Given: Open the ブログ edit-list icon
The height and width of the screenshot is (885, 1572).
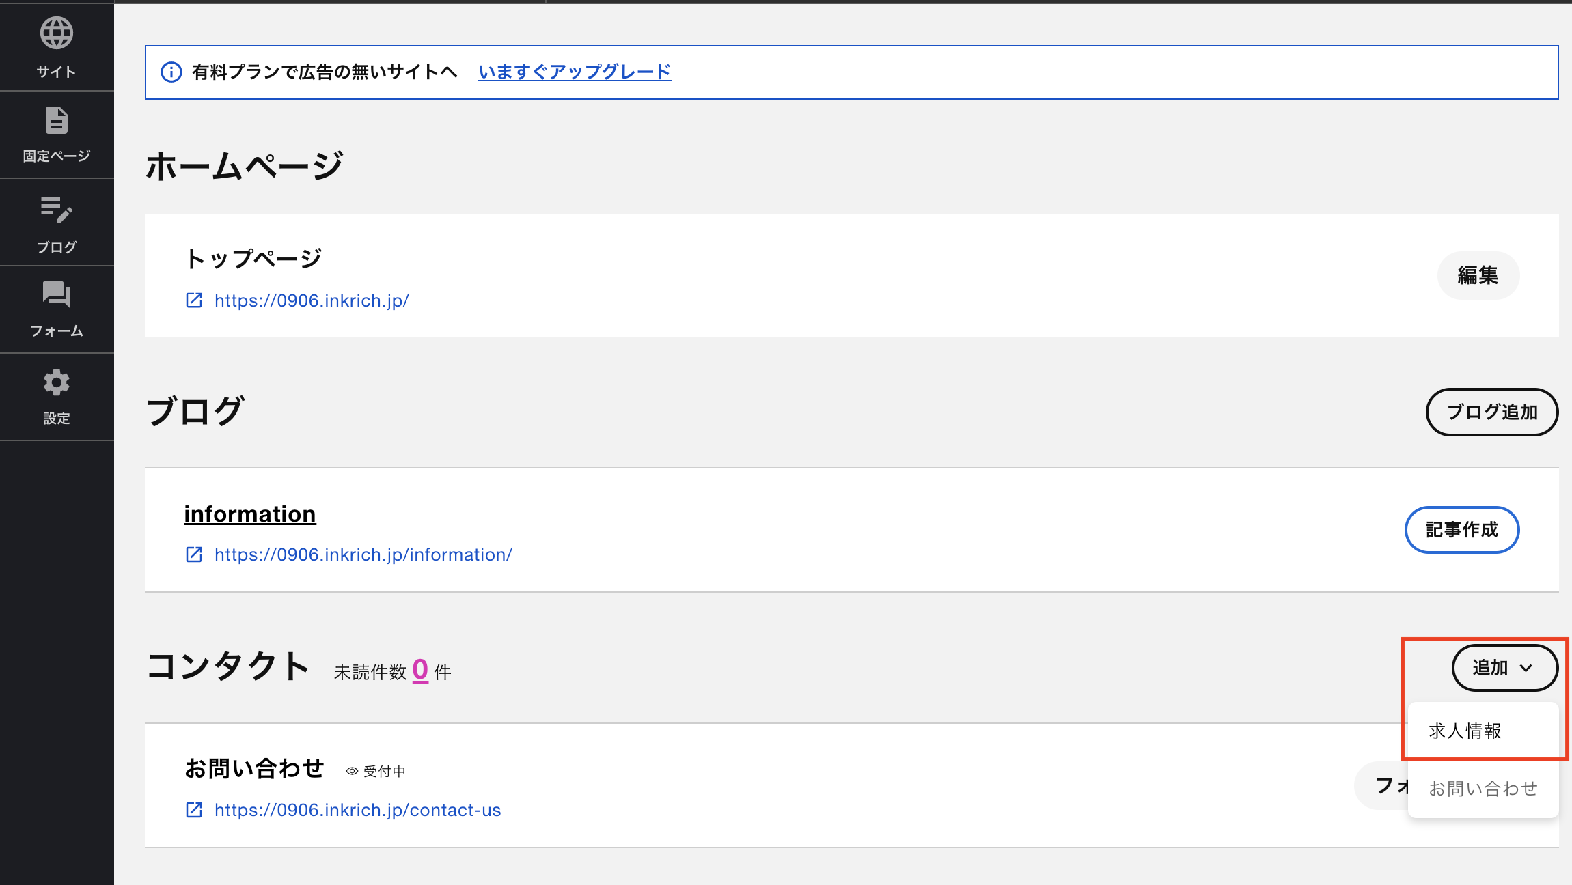Looking at the screenshot, I should click(x=57, y=210).
